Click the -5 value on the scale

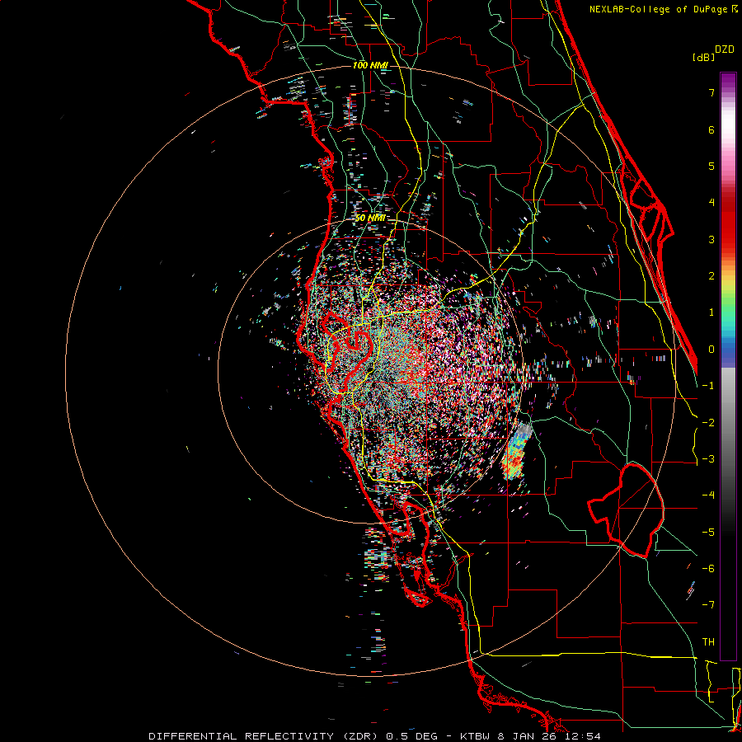[708, 533]
